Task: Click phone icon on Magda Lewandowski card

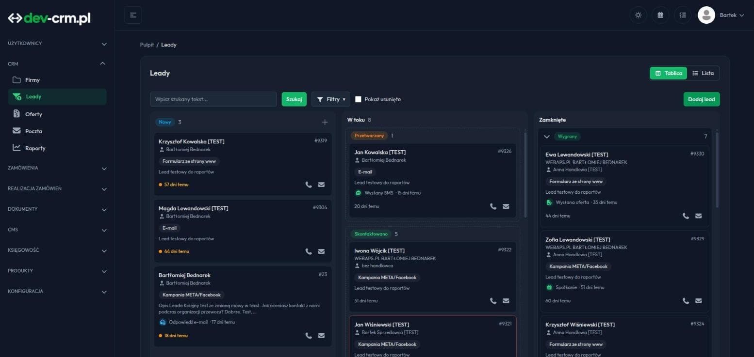Action: point(309,251)
